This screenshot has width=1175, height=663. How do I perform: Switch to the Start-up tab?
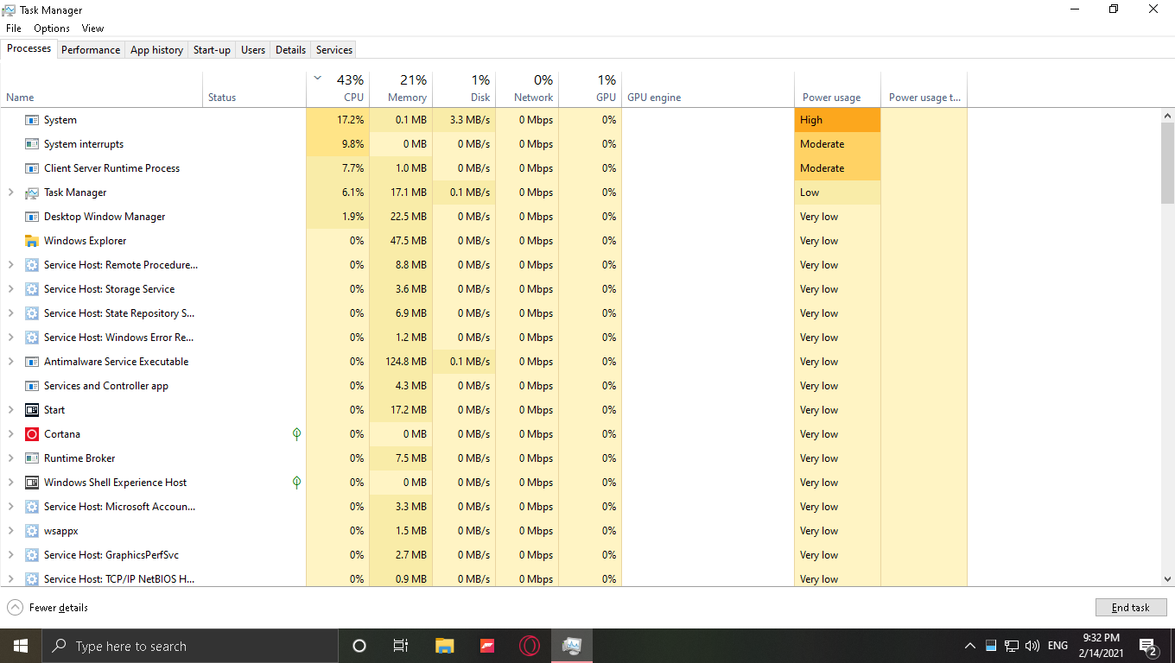pos(212,50)
